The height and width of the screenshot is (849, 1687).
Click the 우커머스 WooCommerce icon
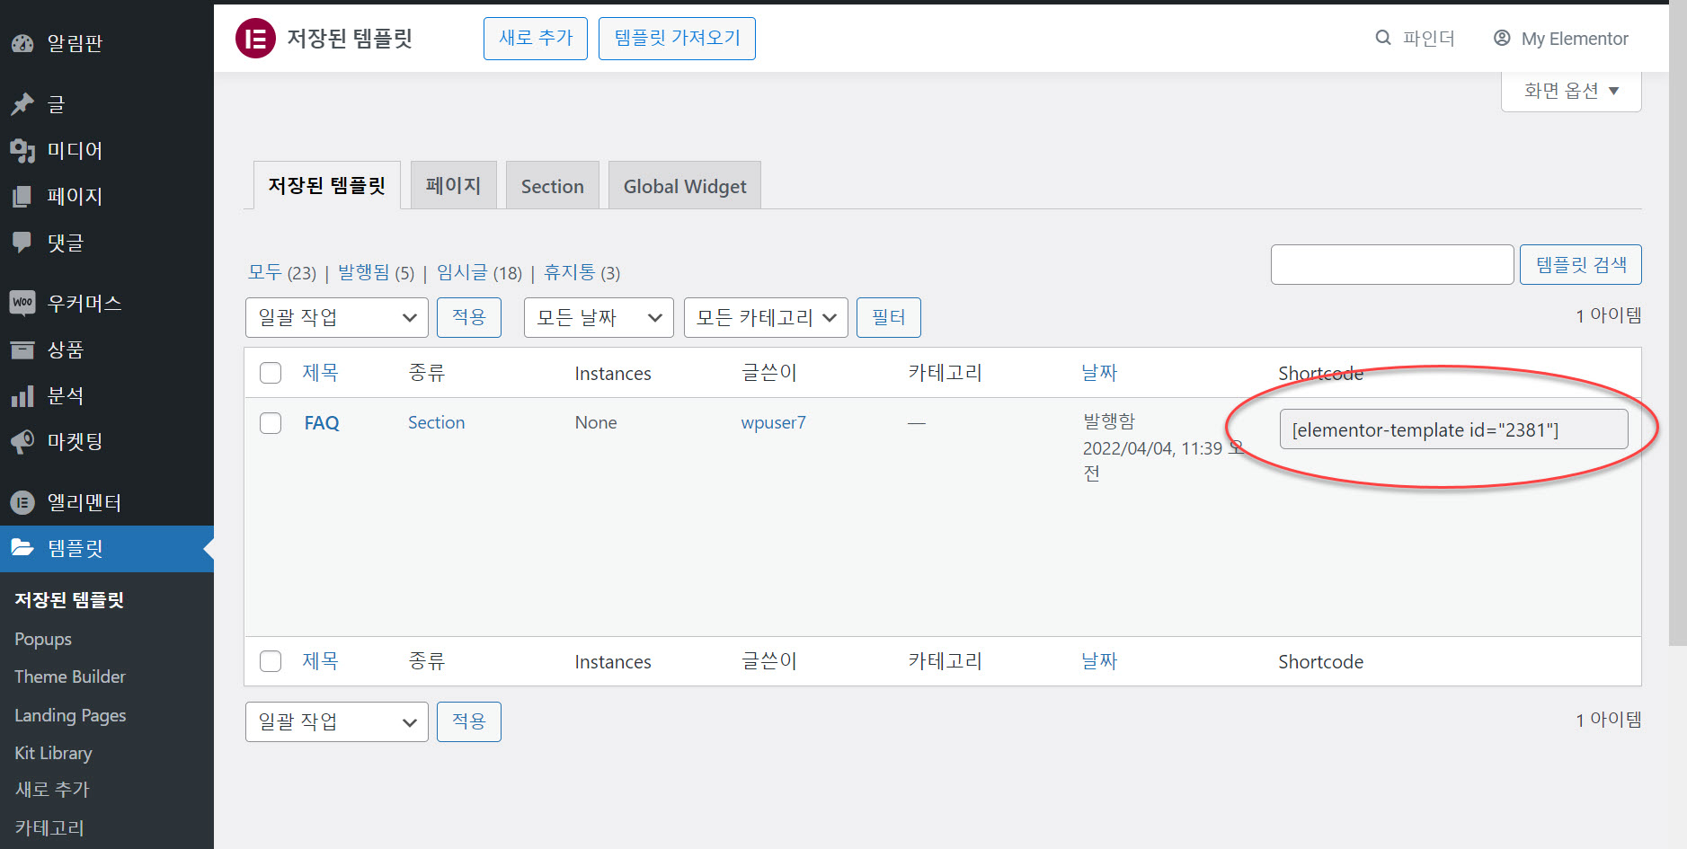pos(22,303)
